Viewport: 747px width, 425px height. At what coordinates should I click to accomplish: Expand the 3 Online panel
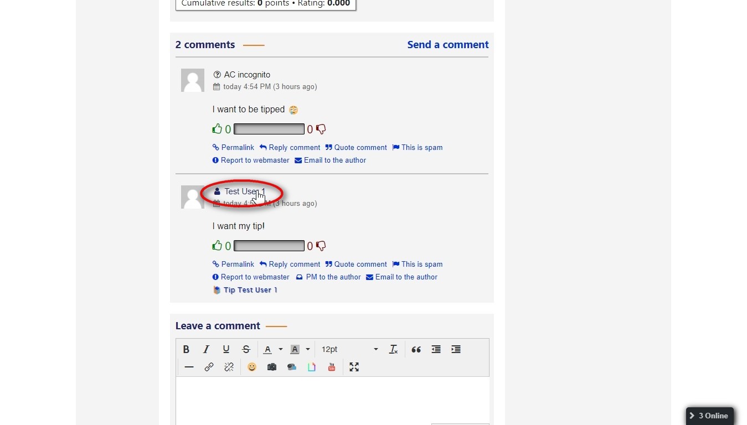709,416
